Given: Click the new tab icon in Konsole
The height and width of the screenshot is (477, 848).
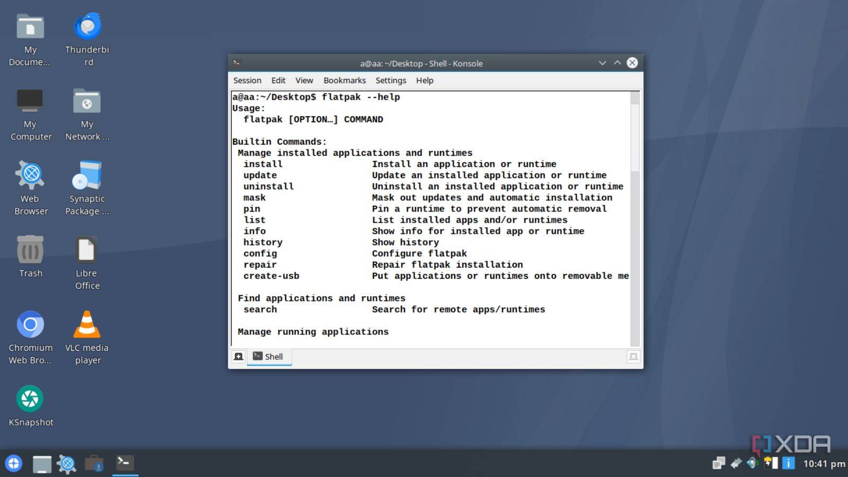Looking at the screenshot, I should [238, 357].
